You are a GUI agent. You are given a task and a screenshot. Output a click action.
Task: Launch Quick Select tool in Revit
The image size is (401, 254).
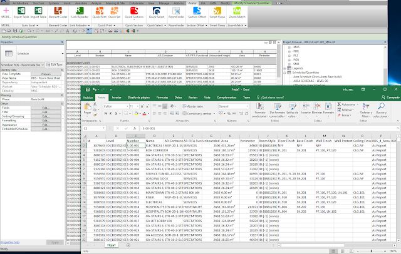pyautogui.click(x=157, y=13)
